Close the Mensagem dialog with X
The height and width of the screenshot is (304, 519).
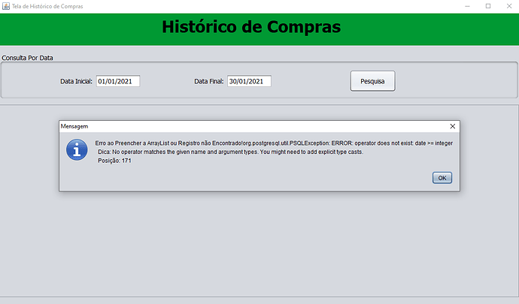453,126
